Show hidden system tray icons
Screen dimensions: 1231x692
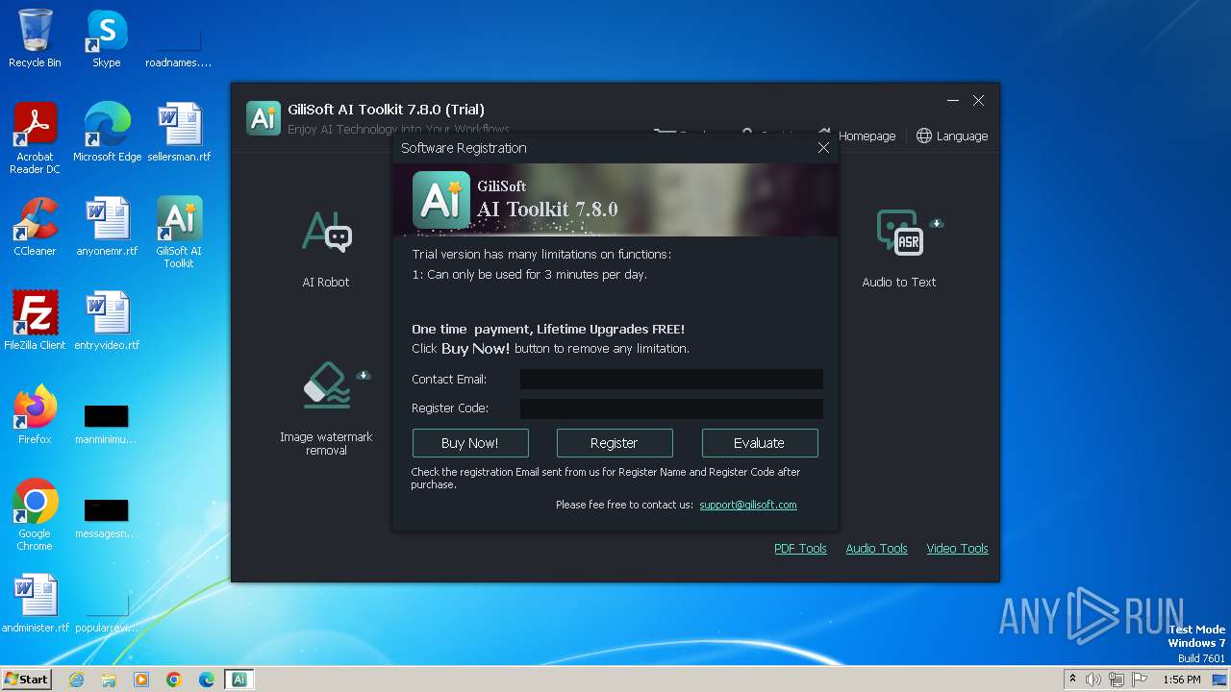(x=1072, y=680)
